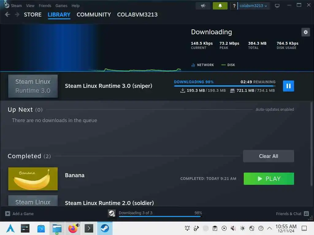Toggle the NETWORK graph legend
Image resolution: width=314 pixels, height=235 pixels.
point(203,65)
